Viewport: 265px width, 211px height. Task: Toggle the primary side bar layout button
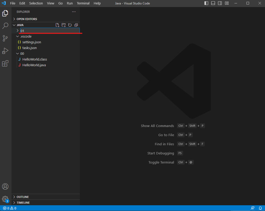[206, 3]
